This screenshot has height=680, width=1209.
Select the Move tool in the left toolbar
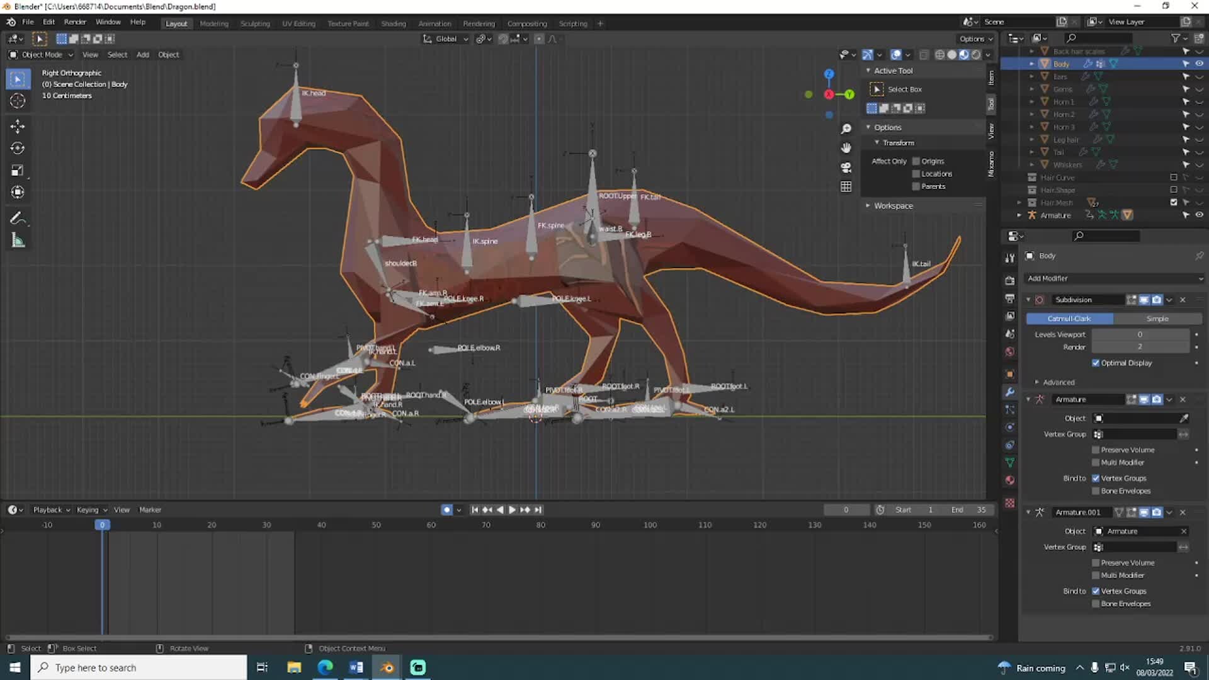[x=18, y=127]
